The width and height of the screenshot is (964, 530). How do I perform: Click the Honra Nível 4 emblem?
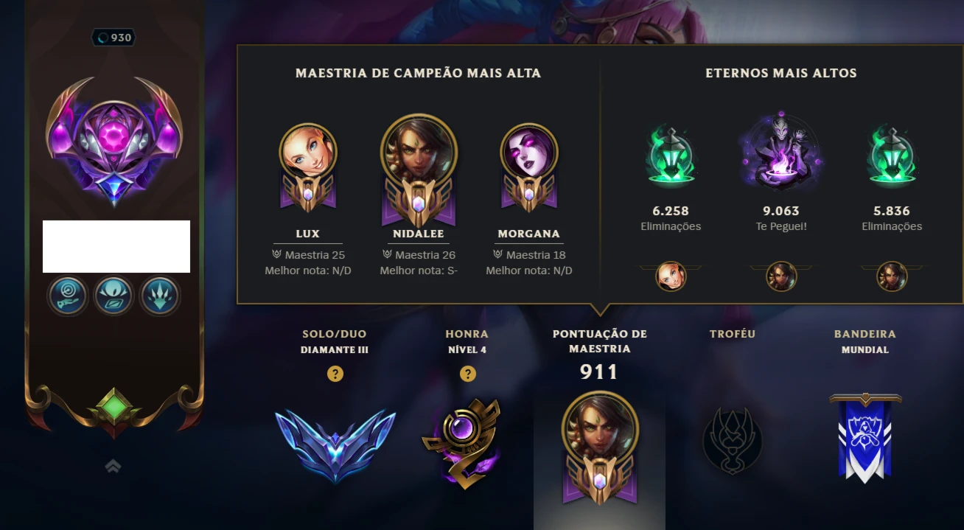pos(461,439)
